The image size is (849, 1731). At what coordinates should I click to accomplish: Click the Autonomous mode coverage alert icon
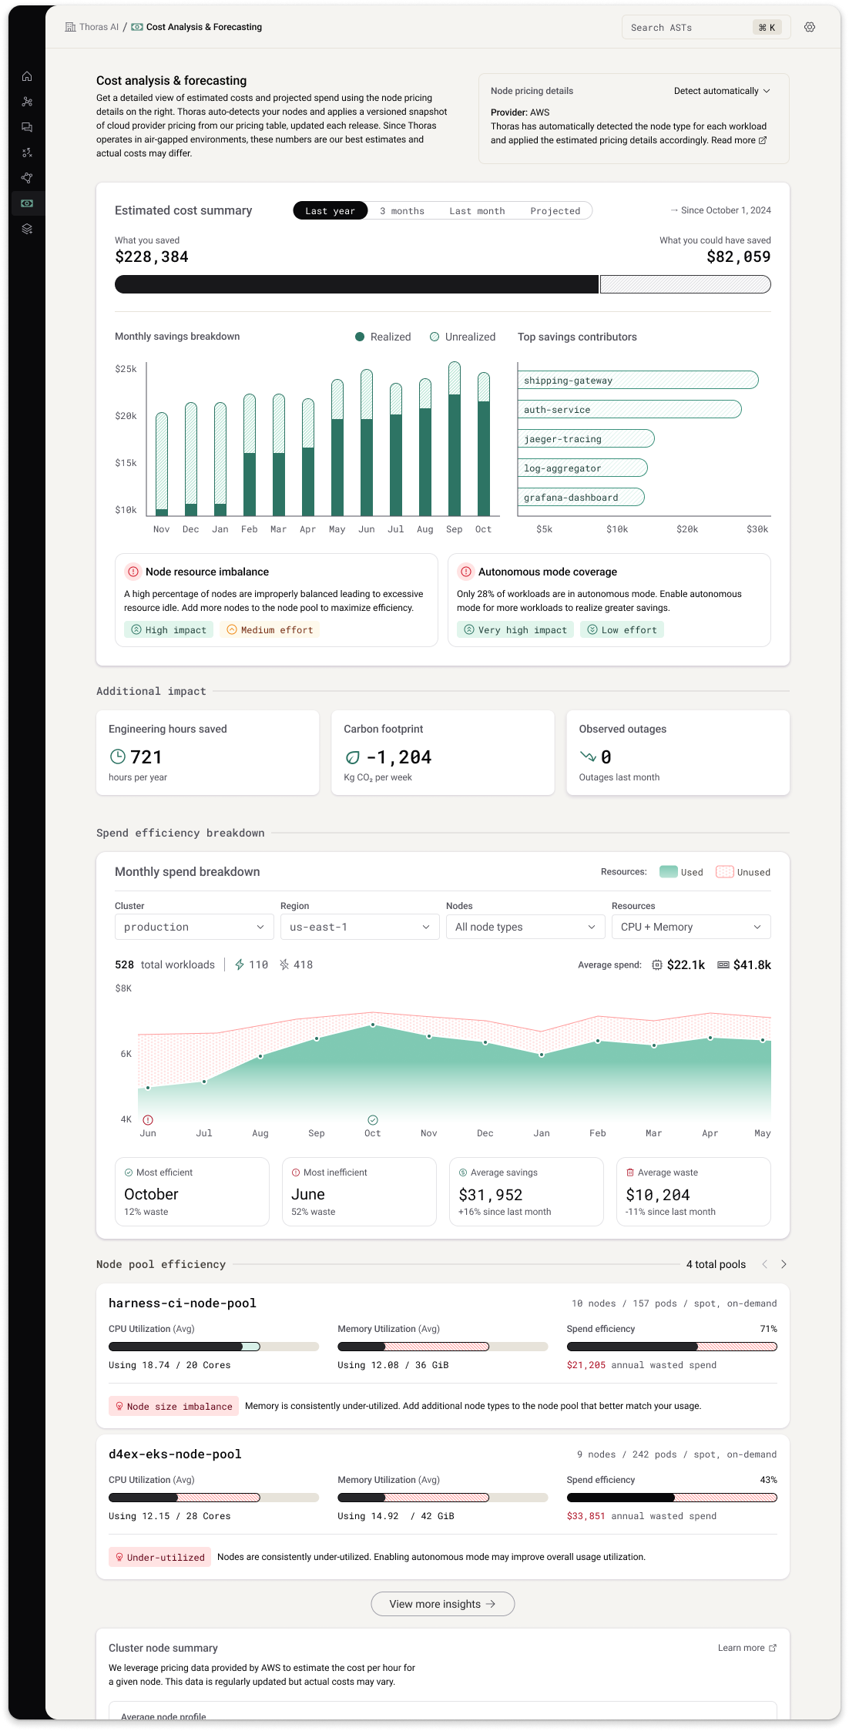click(466, 572)
